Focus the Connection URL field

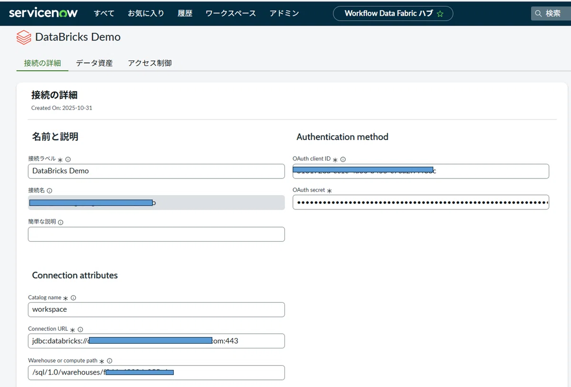157,341
